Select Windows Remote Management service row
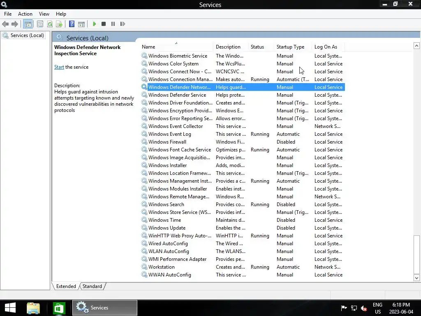 (243, 196)
